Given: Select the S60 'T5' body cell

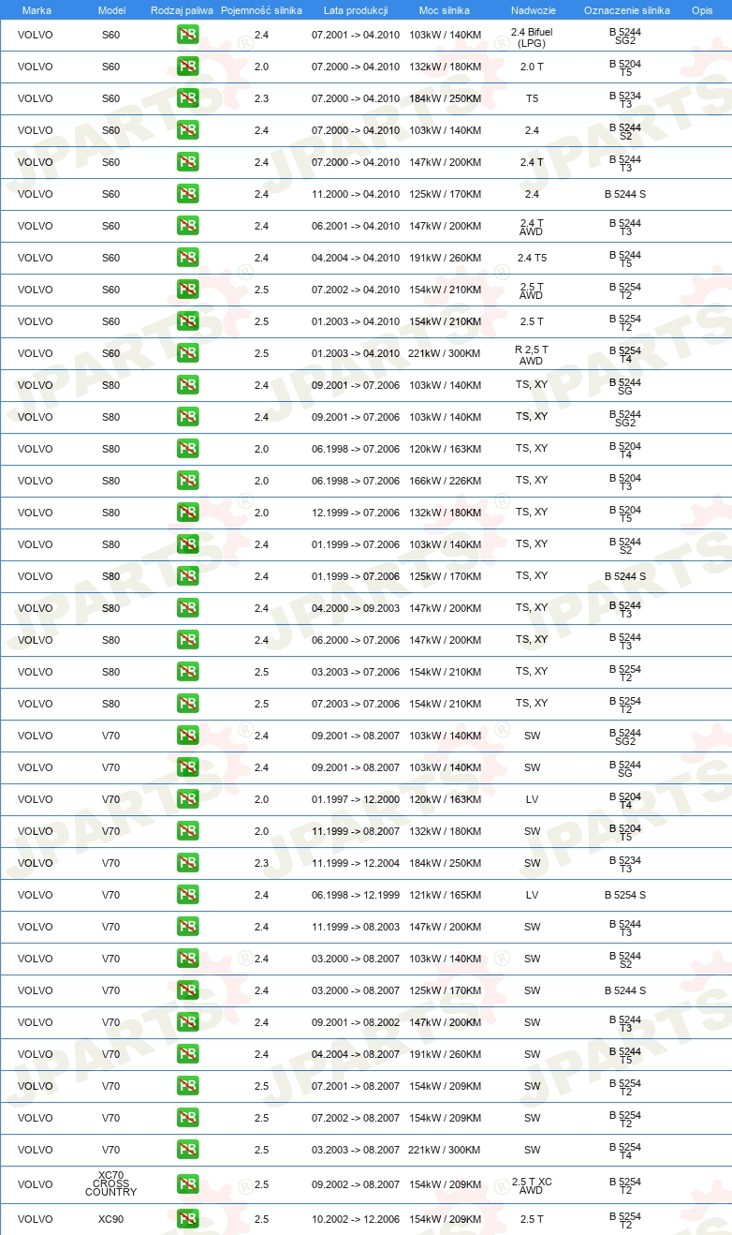Looking at the screenshot, I should point(532,99).
